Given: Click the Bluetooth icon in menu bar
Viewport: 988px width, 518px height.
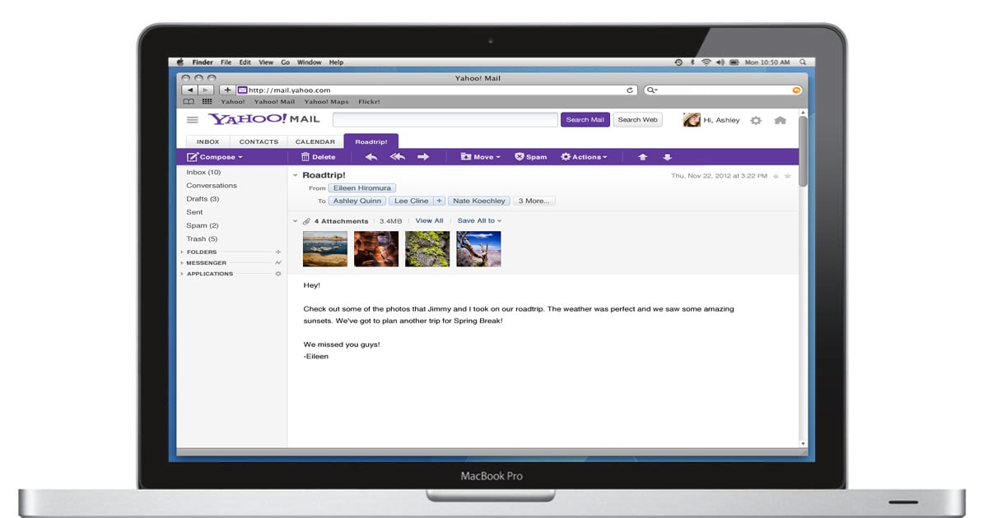Looking at the screenshot, I should tap(692, 62).
